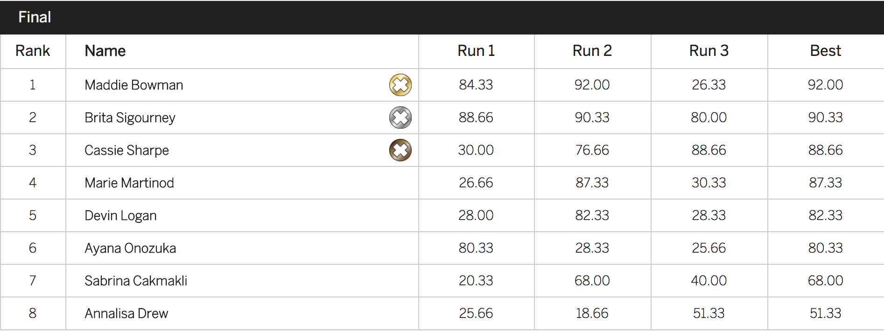Viewport: 884px width, 331px height.
Task: Click the Name column header
Action: (x=105, y=51)
